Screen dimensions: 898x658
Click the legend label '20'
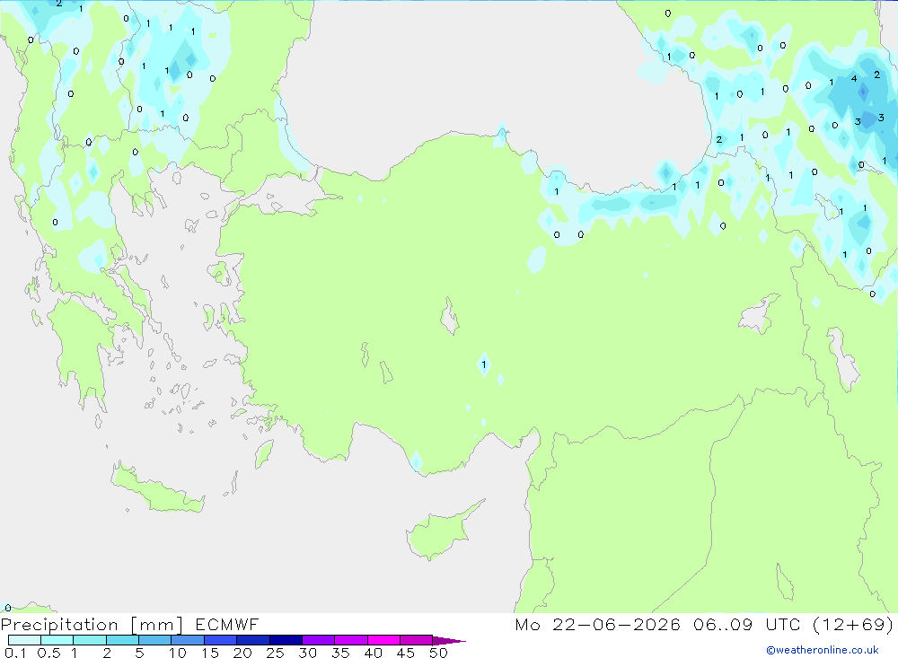[x=242, y=653]
